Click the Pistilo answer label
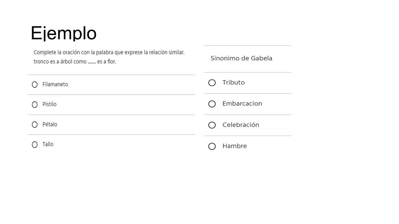The width and height of the screenshot is (399, 224). (50, 104)
